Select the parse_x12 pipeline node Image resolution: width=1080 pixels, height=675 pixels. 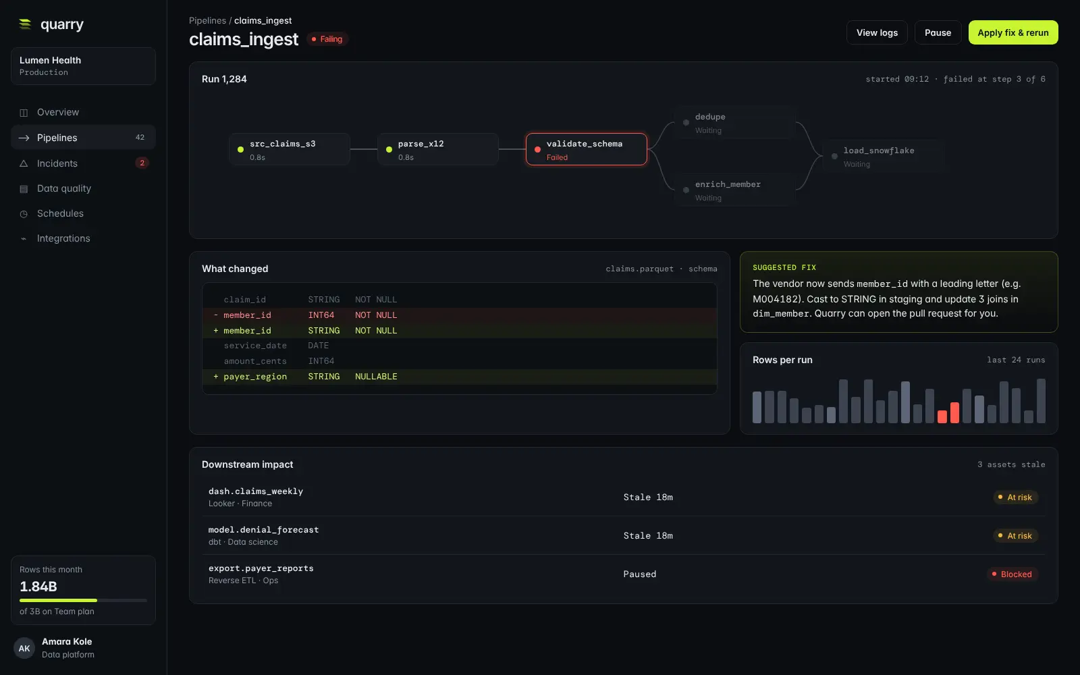tap(438, 149)
